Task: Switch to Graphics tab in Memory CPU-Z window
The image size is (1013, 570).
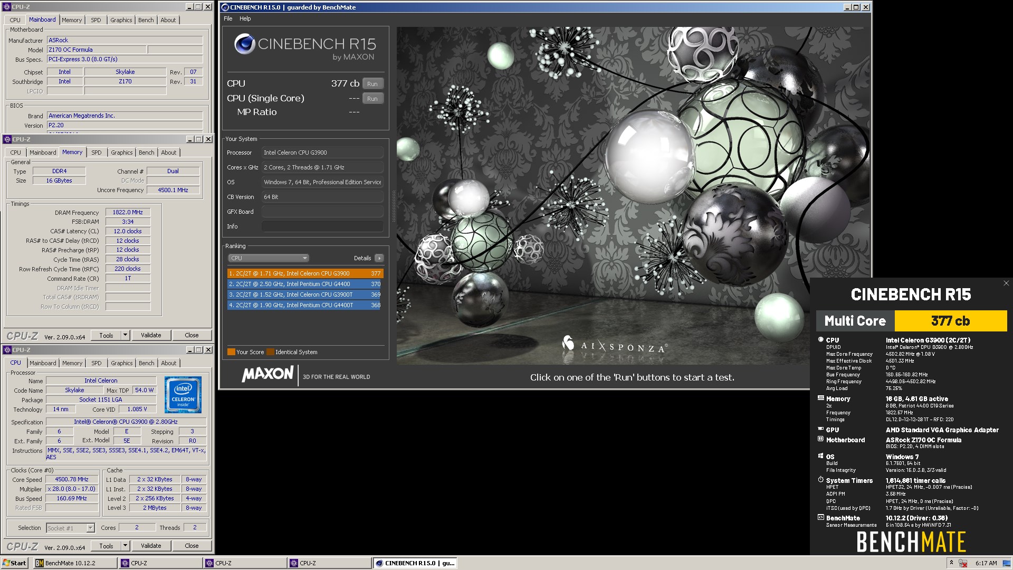Action: [122, 153]
